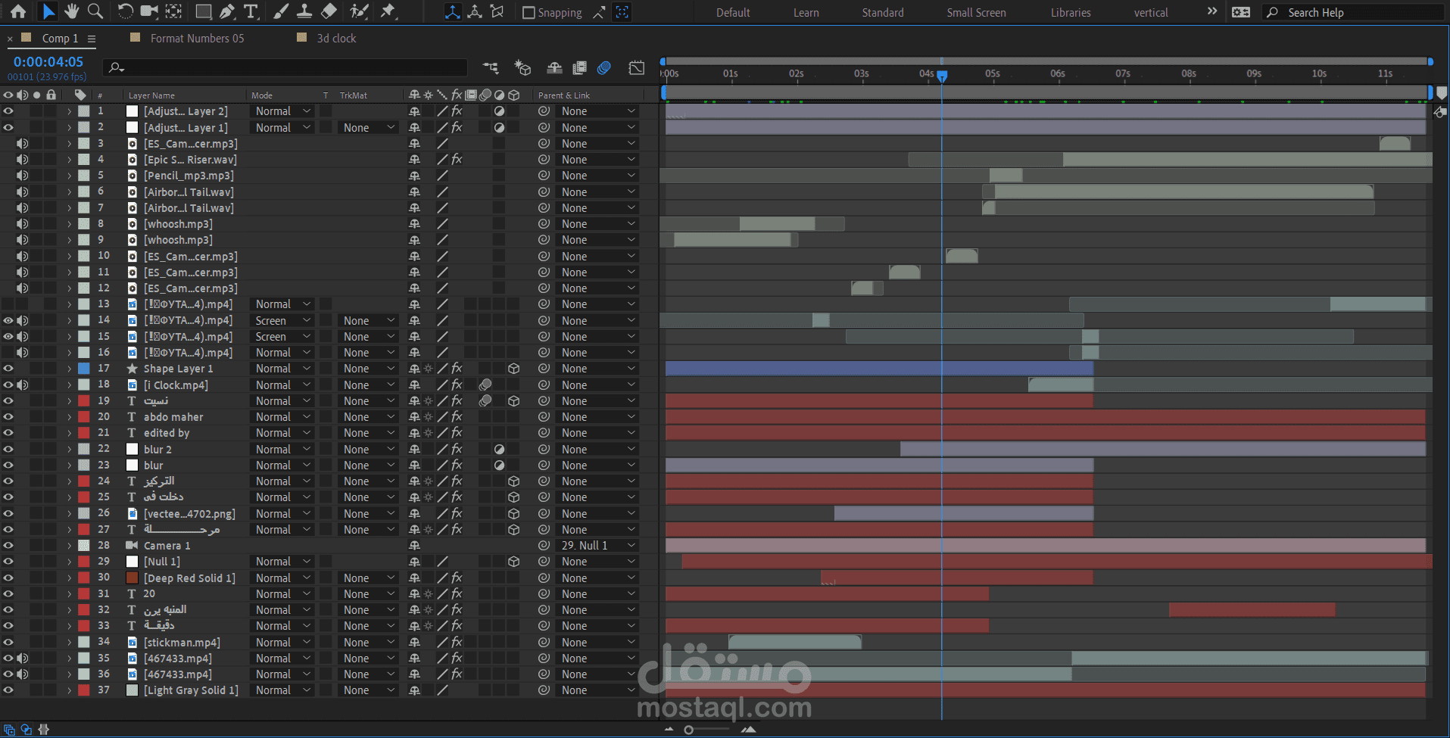Open the Libraries workspace
The image size is (1450, 738).
click(1071, 13)
